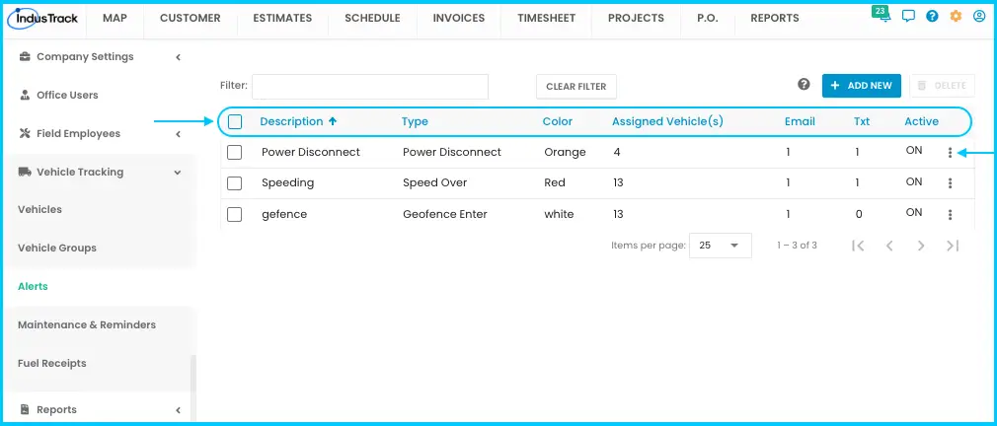Go to the previous page of results

[x=889, y=246]
